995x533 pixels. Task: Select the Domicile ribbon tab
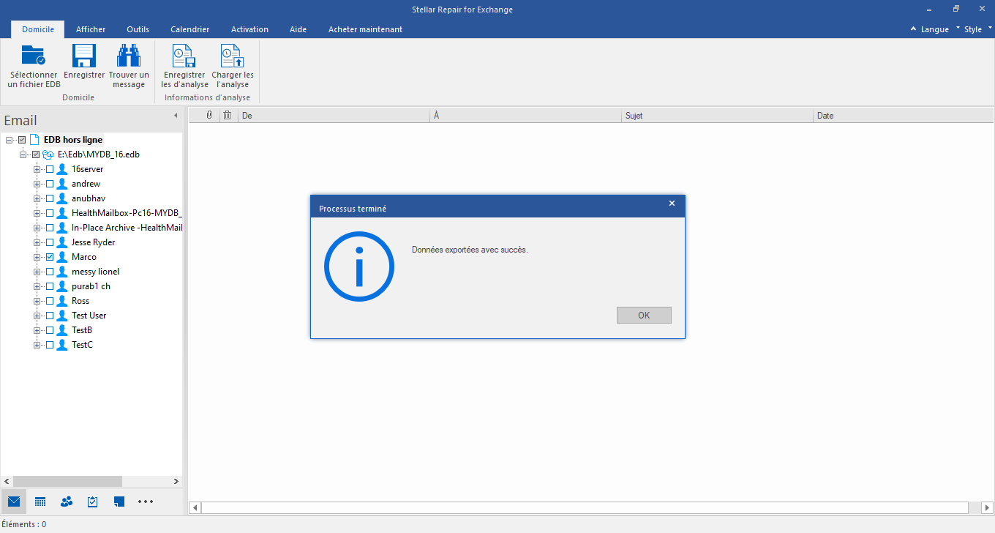tap(38, 29)
